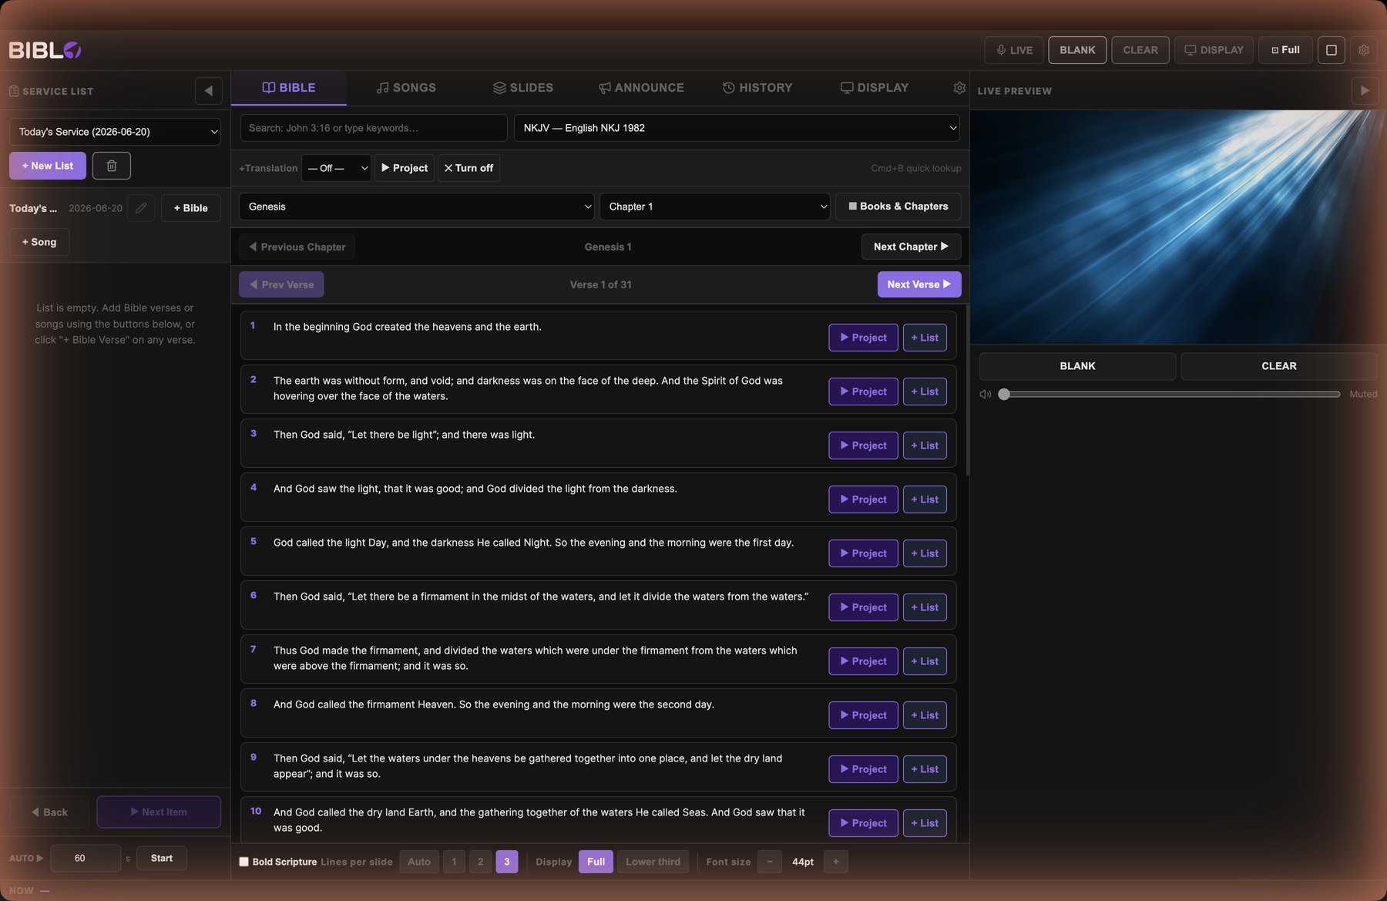Open Today's Service list dropdown

pyautogui.click(x=115, y=132)
